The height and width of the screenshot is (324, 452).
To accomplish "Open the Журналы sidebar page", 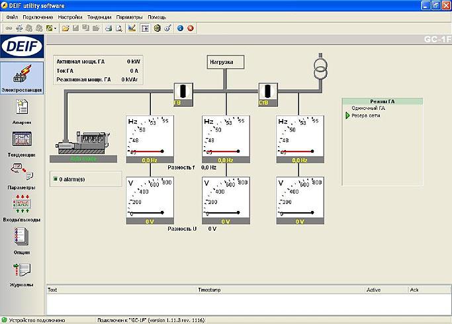I will coord(22,274).
